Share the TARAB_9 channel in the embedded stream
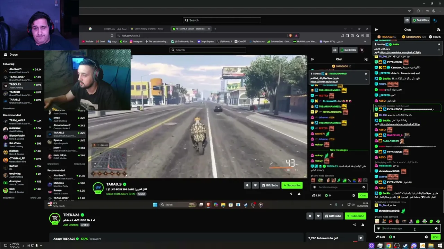Image resolution: width=444 pixels, height=249 pixels. [x=291, y=194]
